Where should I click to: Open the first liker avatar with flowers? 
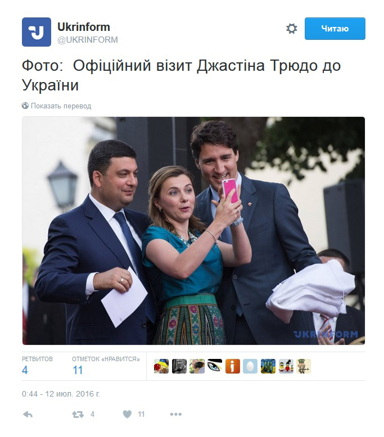(x=161, y=366)
